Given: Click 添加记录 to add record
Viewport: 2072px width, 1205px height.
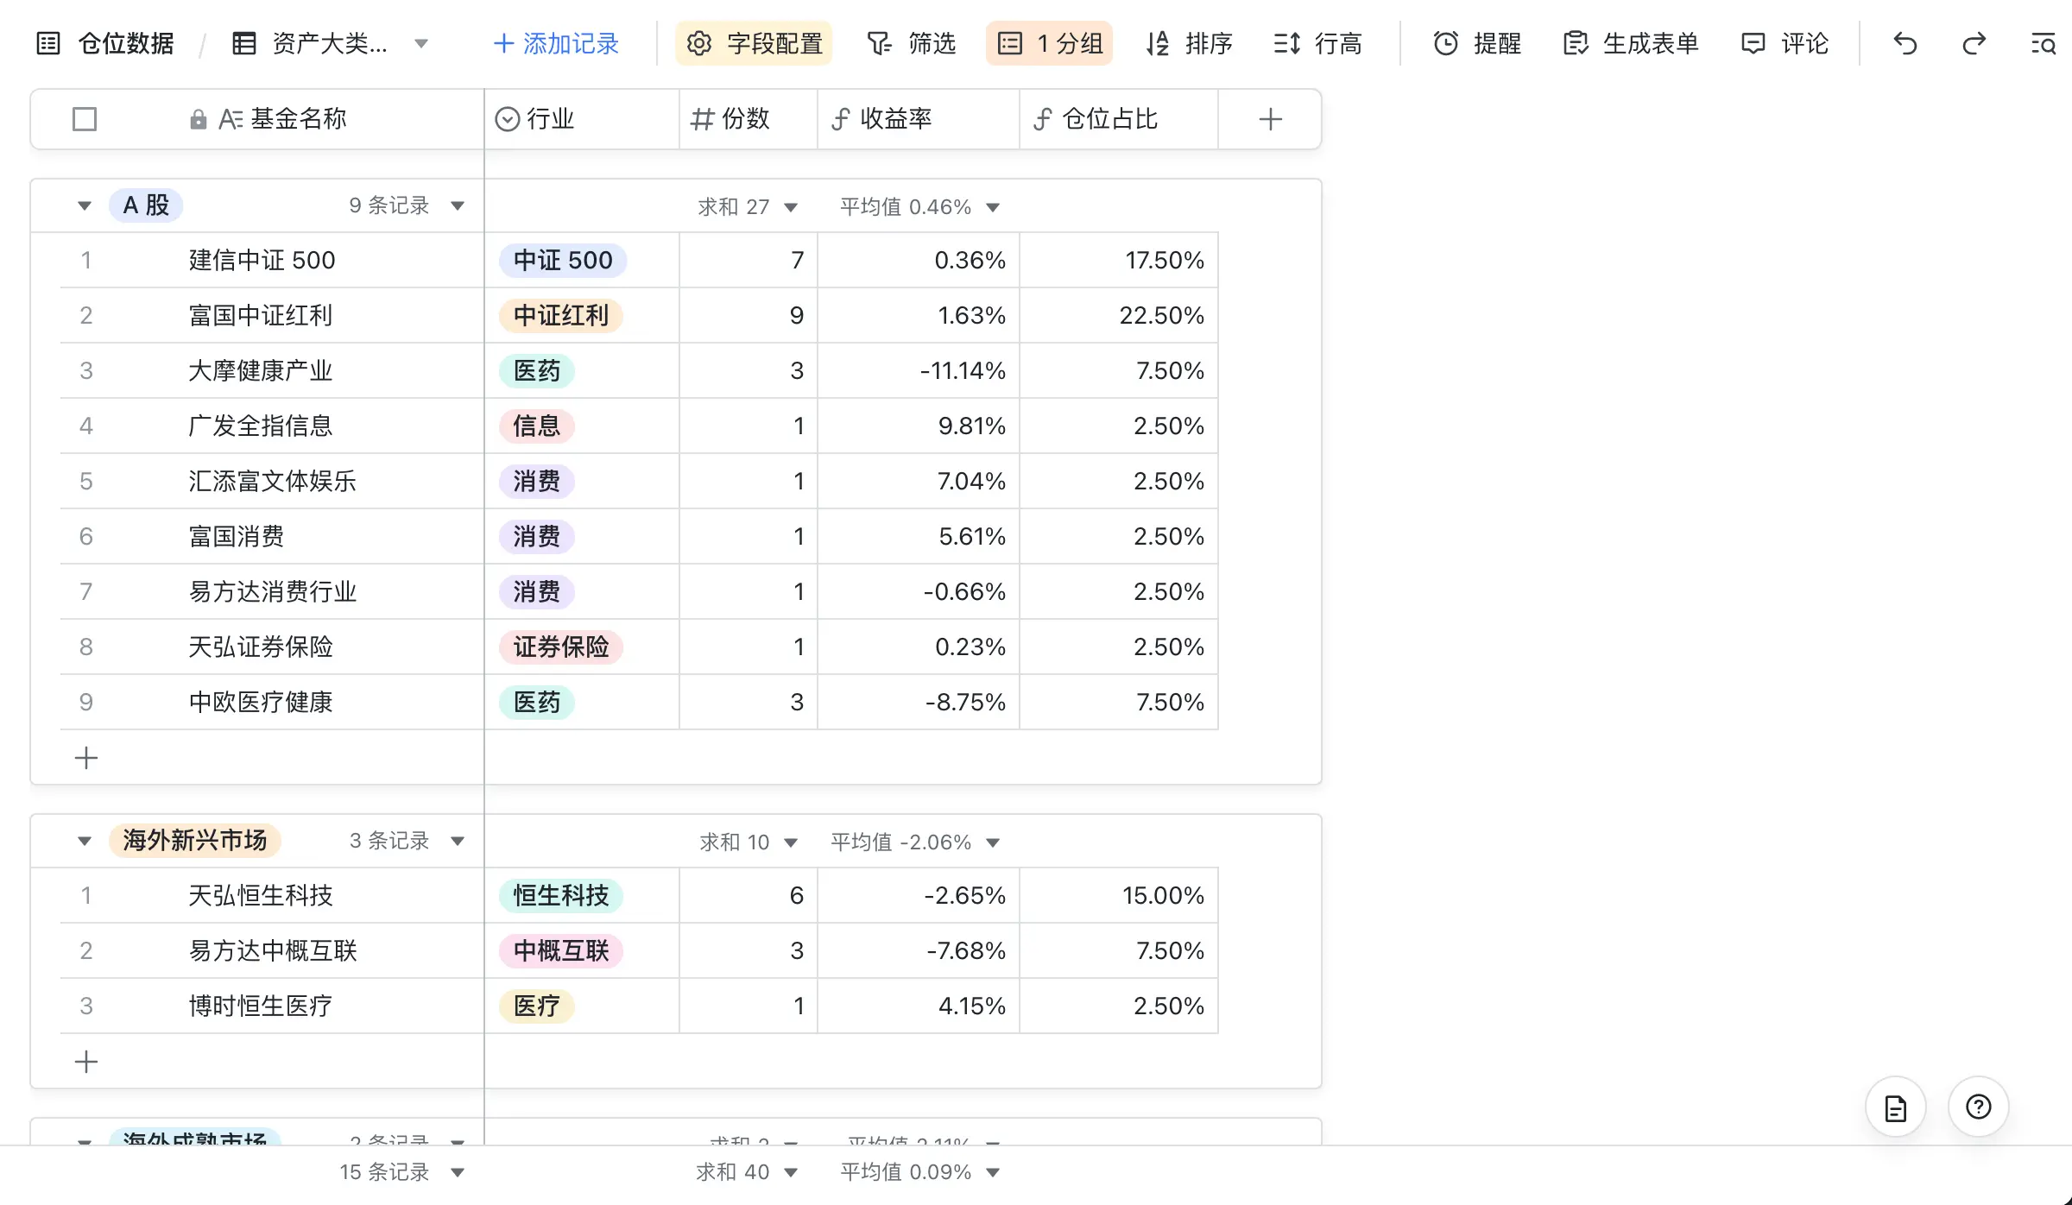Looking at the screenshot, I should [556, 43].
